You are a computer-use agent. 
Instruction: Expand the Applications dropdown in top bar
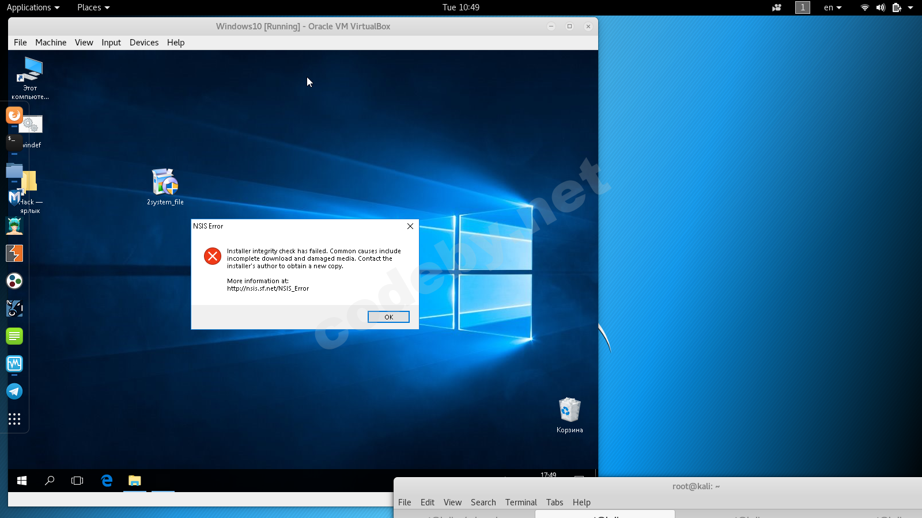33,7
